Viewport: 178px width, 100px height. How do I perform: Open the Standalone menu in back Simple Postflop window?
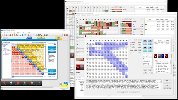tap(74, 4)
